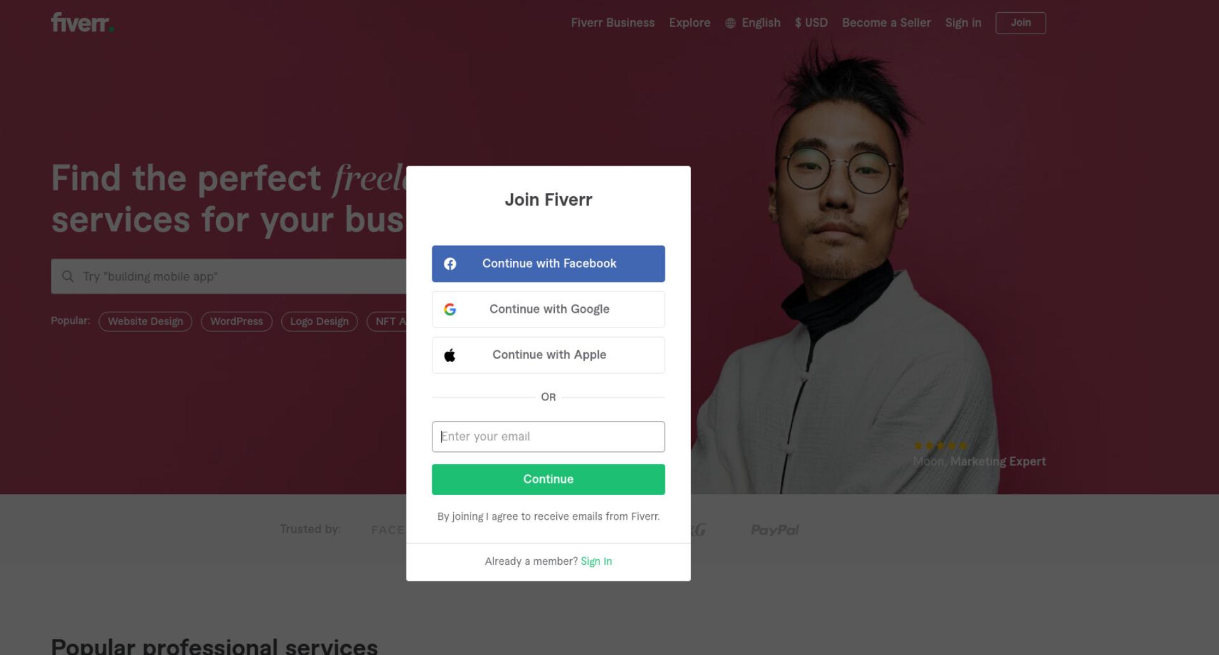Click the globe language icon
This screenshot has height=655, width=1219.
(x=731, y=23)
